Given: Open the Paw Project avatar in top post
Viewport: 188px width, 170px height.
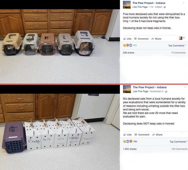Looking at the screenshot, I should pyautogui.click(x=127, y=5).
